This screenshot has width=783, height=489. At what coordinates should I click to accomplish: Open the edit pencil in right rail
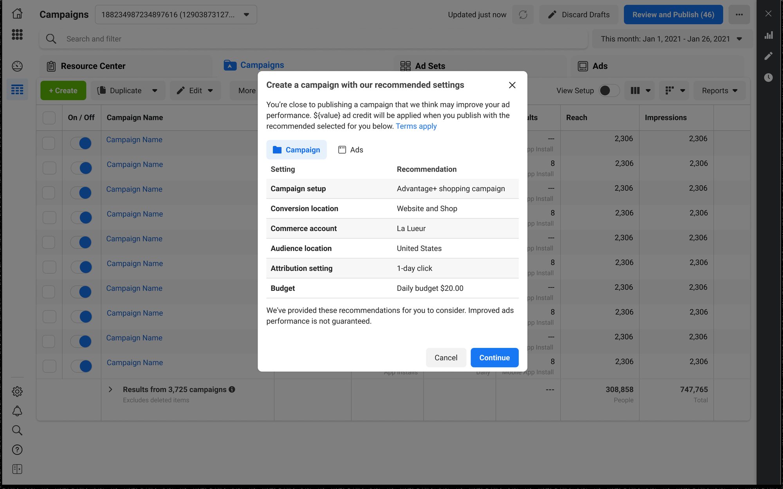pyautogui.click(x=769, y=56)
